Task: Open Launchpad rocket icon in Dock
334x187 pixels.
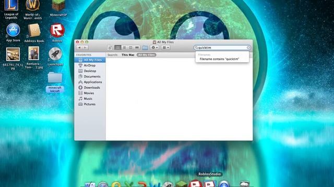Action: click(168, 184)
